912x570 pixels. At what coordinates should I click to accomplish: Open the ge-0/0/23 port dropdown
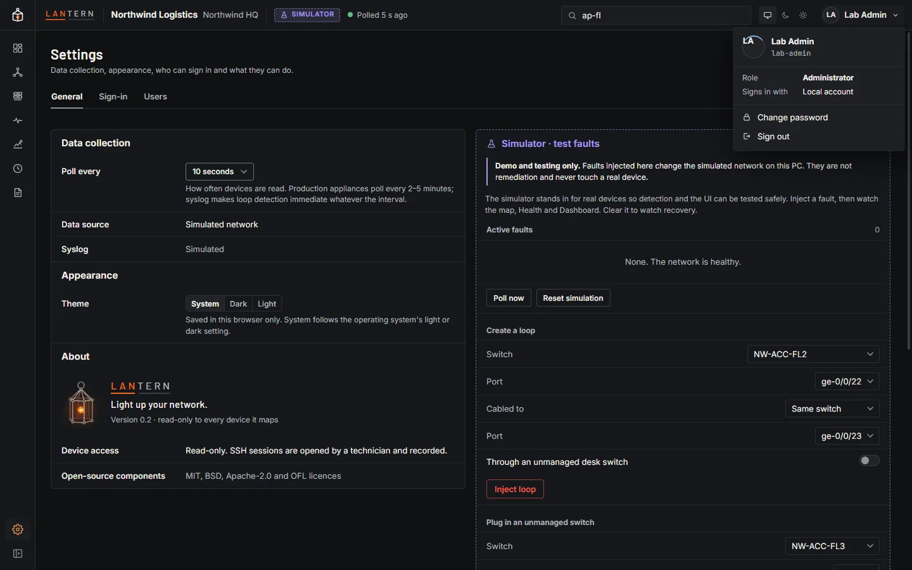pyautogui.click(x=847, y=436)
